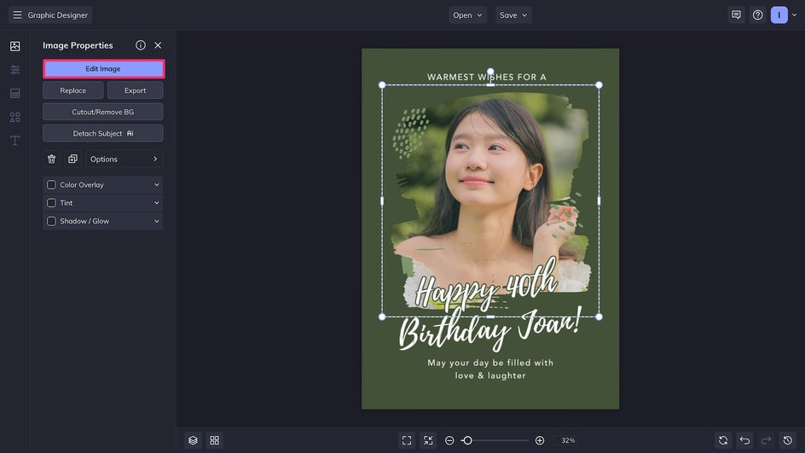Click the fit to screen icon
This screenshot has height=453, width=805.
tap(407, 440)
